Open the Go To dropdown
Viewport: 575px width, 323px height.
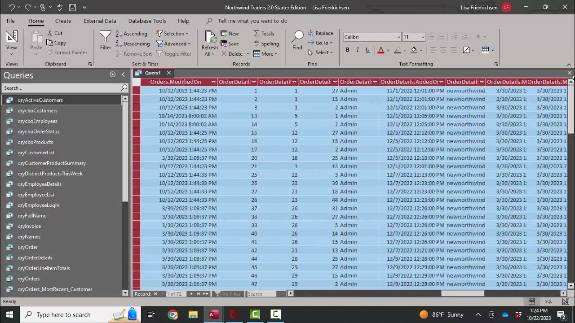[x=321, y=43]
